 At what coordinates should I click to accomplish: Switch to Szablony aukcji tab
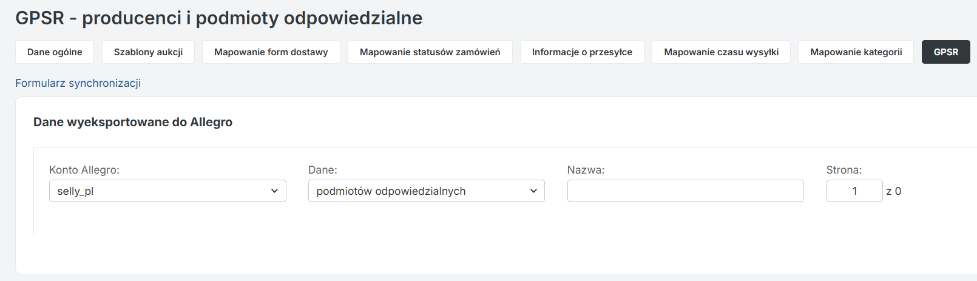(148, 52)
